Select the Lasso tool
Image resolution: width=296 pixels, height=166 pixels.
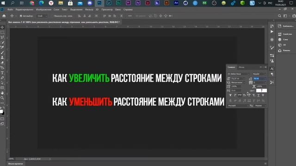coord(2,37)
